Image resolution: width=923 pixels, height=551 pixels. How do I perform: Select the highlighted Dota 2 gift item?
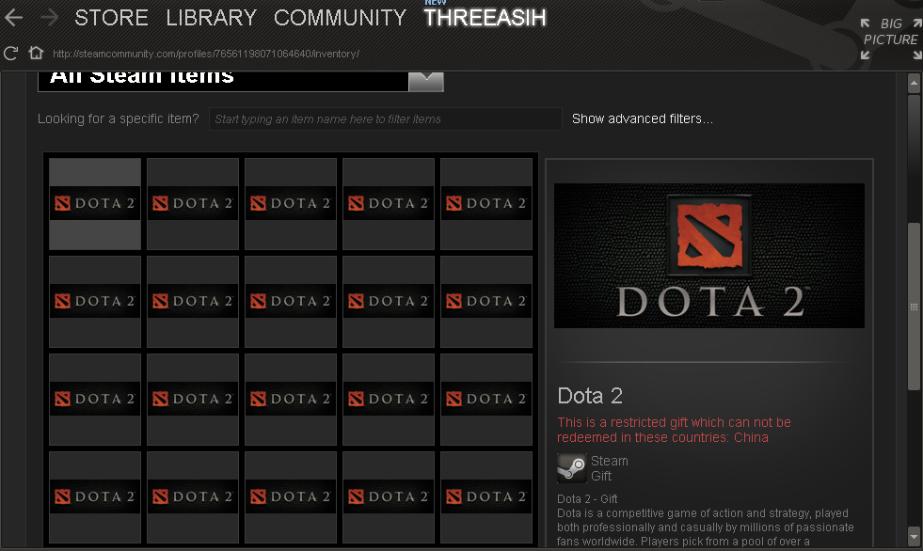tap(95, 203)
